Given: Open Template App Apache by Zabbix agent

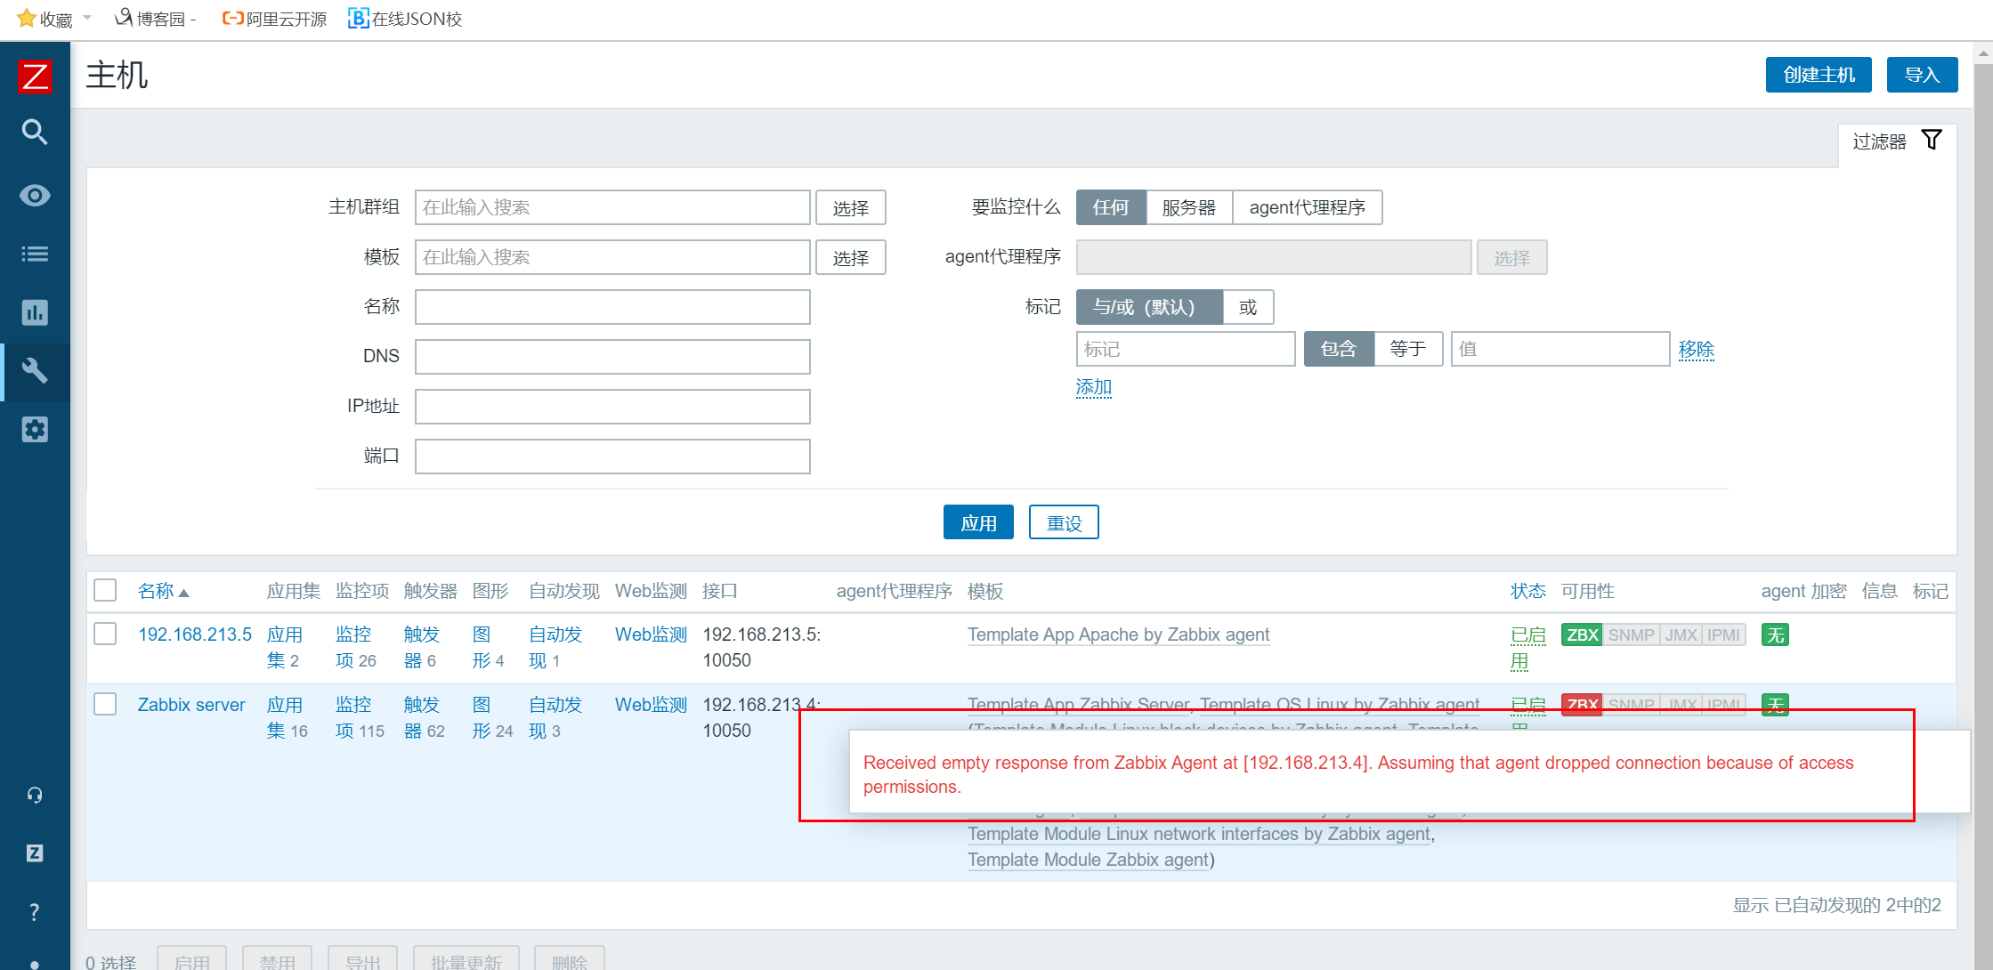Looking at the screenshot, I should pyautogui.click(x=1119, y=635).
